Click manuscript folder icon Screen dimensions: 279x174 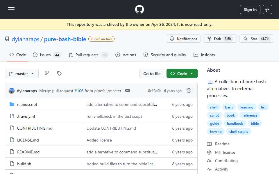12,104
